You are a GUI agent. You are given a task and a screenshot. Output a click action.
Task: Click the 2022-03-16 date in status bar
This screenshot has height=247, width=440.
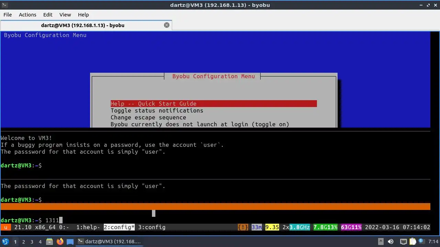(x=382, y=227)
